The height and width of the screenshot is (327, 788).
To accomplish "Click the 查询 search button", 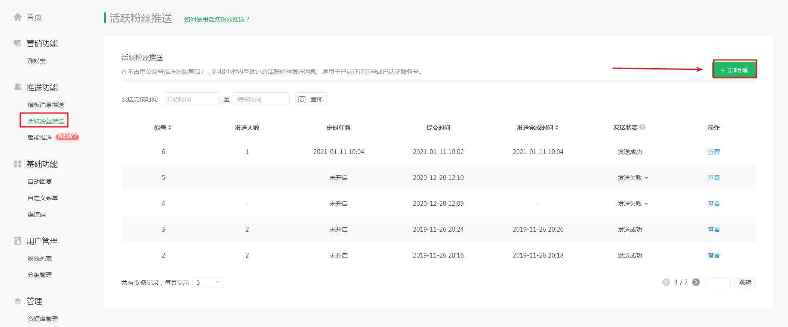I will [311, 99].
